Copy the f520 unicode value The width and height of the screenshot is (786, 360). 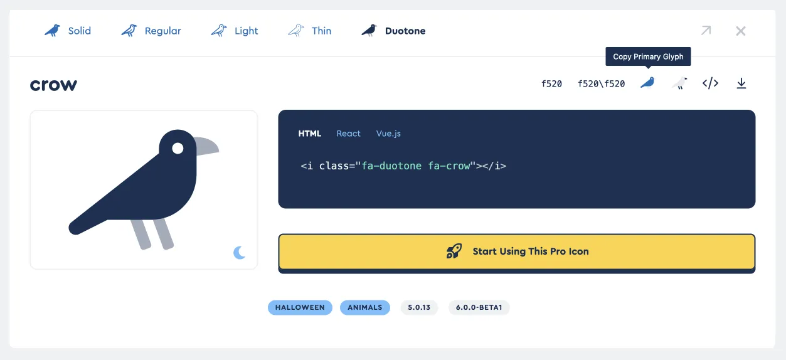point(551,83)
